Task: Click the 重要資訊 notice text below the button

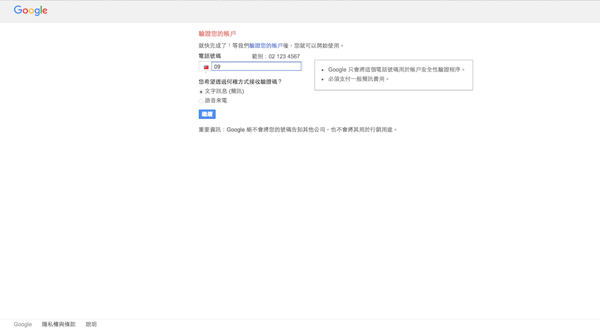Action: point(298,130)
